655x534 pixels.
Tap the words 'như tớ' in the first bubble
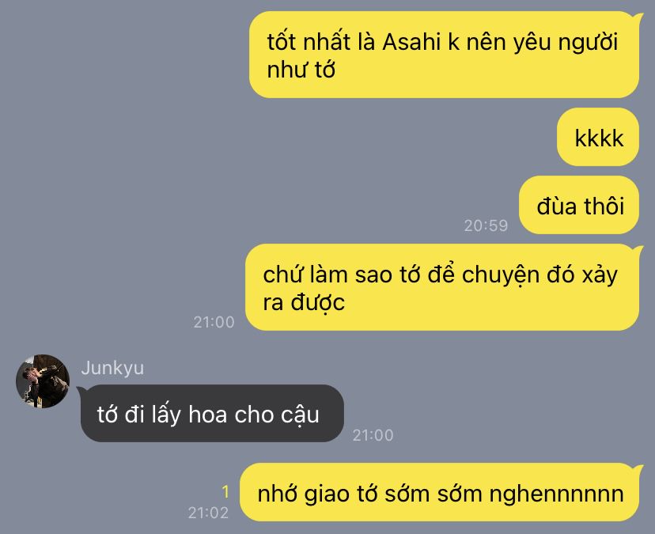[x=301, y=70]
